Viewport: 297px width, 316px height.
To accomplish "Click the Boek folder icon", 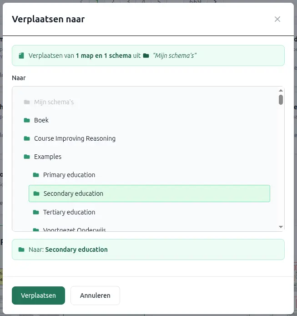I will point(27,120).
